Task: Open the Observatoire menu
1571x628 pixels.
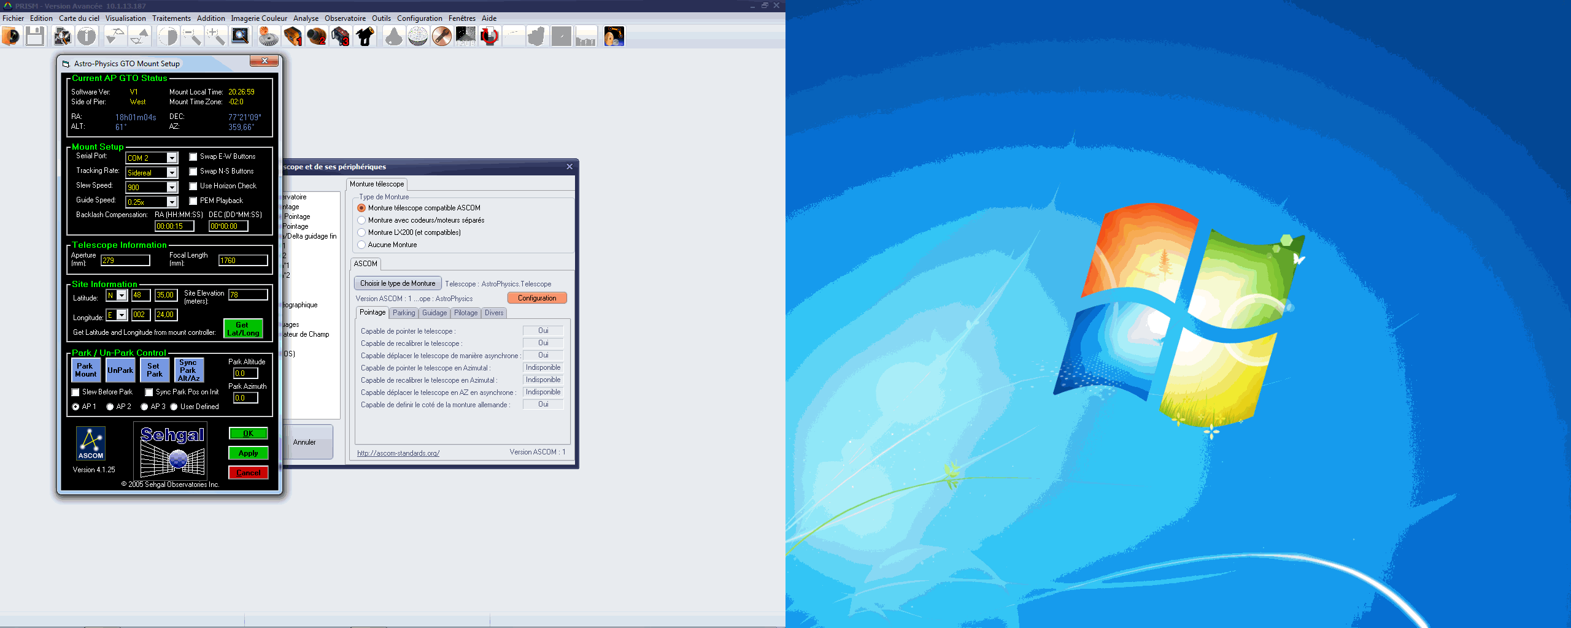Action: 345,18
